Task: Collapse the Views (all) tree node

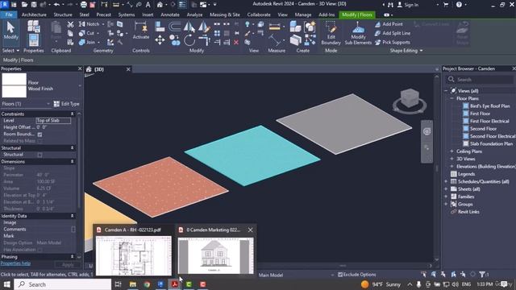Action: tap(446, 91)
